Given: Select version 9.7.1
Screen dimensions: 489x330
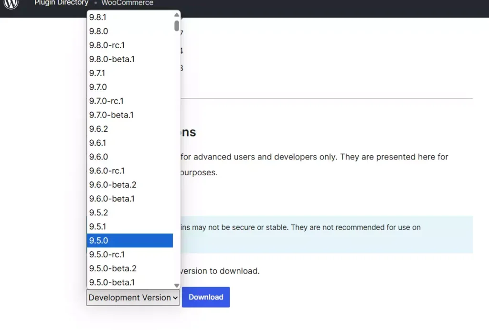Looking at the screenshot, I should 130,73.
